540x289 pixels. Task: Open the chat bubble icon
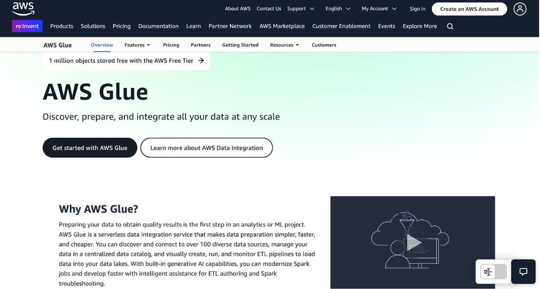tap(523, 272)
